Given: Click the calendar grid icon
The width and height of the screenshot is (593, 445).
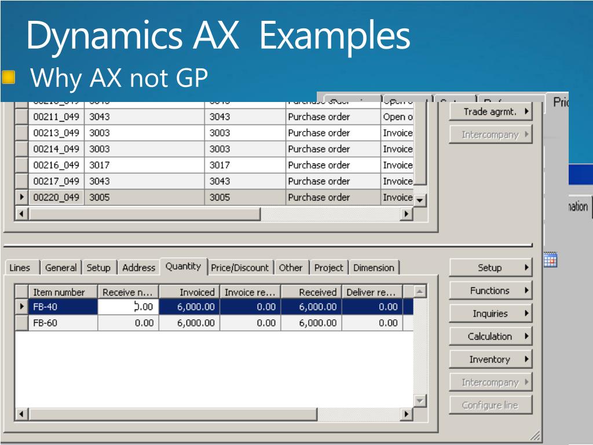Looking at the screenshot, I should pos(550,260).
